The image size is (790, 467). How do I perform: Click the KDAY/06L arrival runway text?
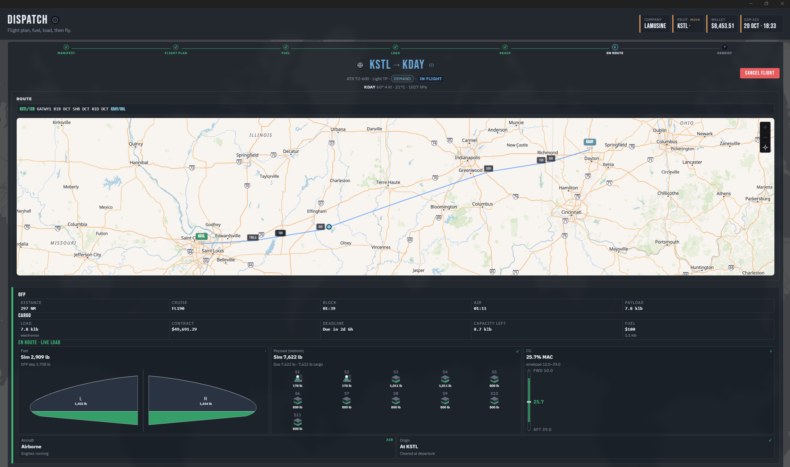point(118,109)
